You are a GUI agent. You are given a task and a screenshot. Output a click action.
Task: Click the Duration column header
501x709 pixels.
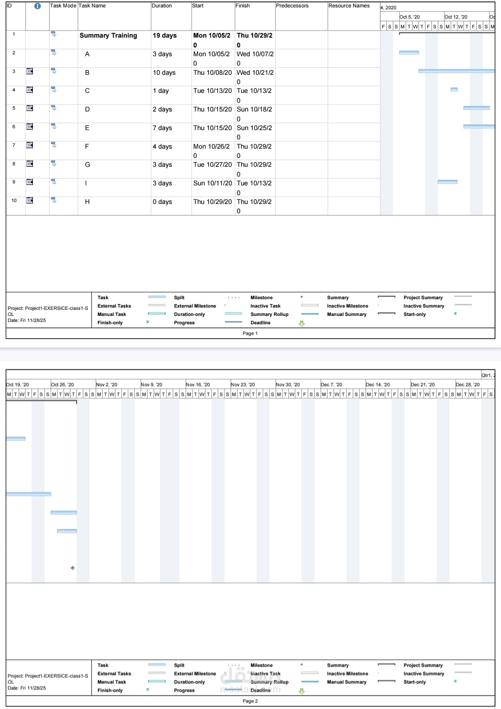171,16
